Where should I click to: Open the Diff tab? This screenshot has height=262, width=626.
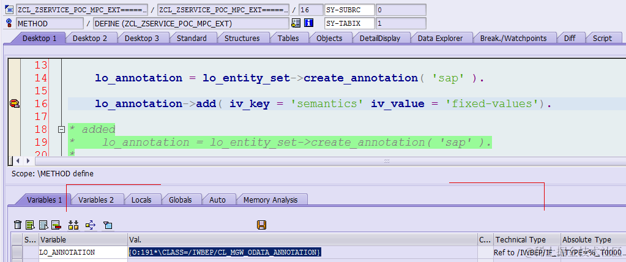pyautogui.click(x=570, y=39)
